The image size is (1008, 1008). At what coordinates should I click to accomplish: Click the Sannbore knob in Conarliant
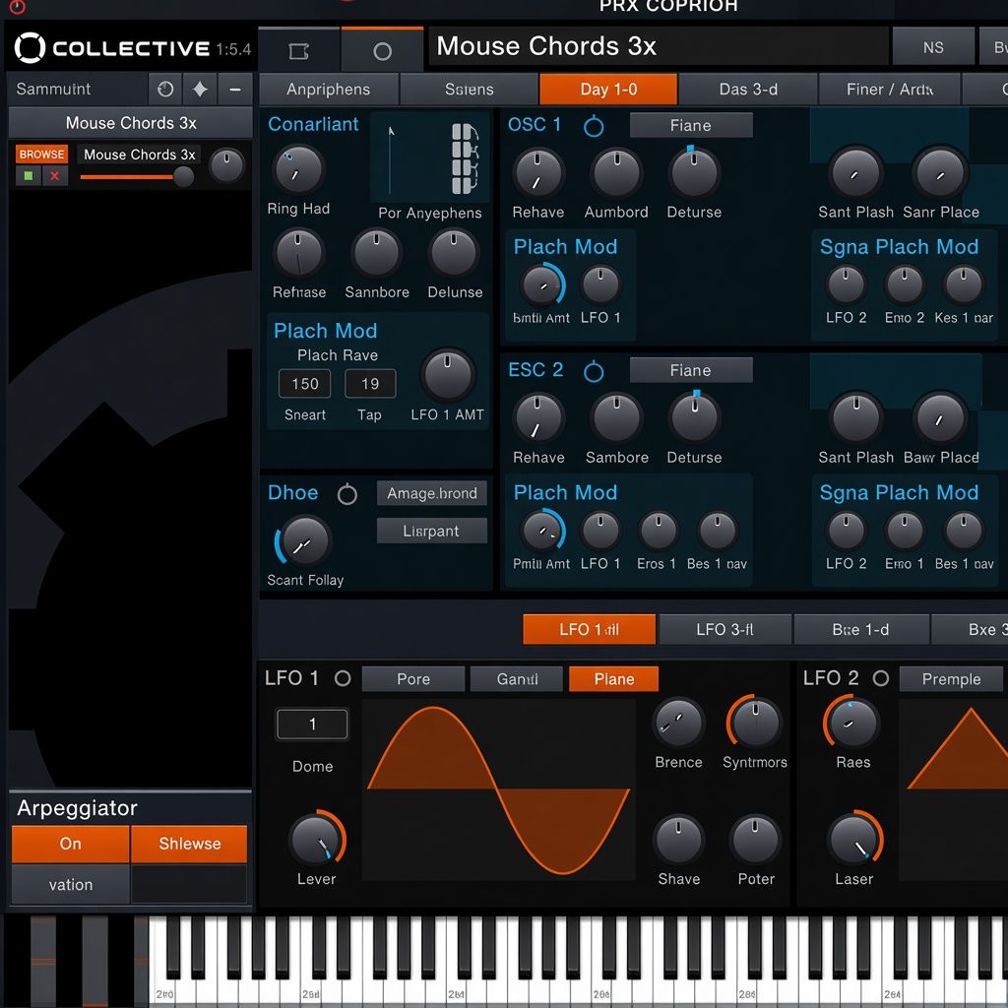376,254
